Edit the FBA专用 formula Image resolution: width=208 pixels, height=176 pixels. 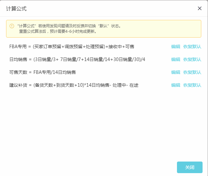(x=175, y=47)
